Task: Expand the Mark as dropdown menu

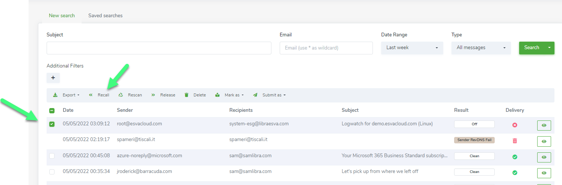Action: tap(234, 95)
